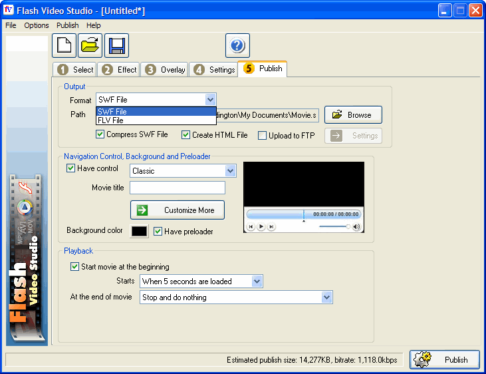
Task: Click the black video preview area
Action: tap(304, 184)
